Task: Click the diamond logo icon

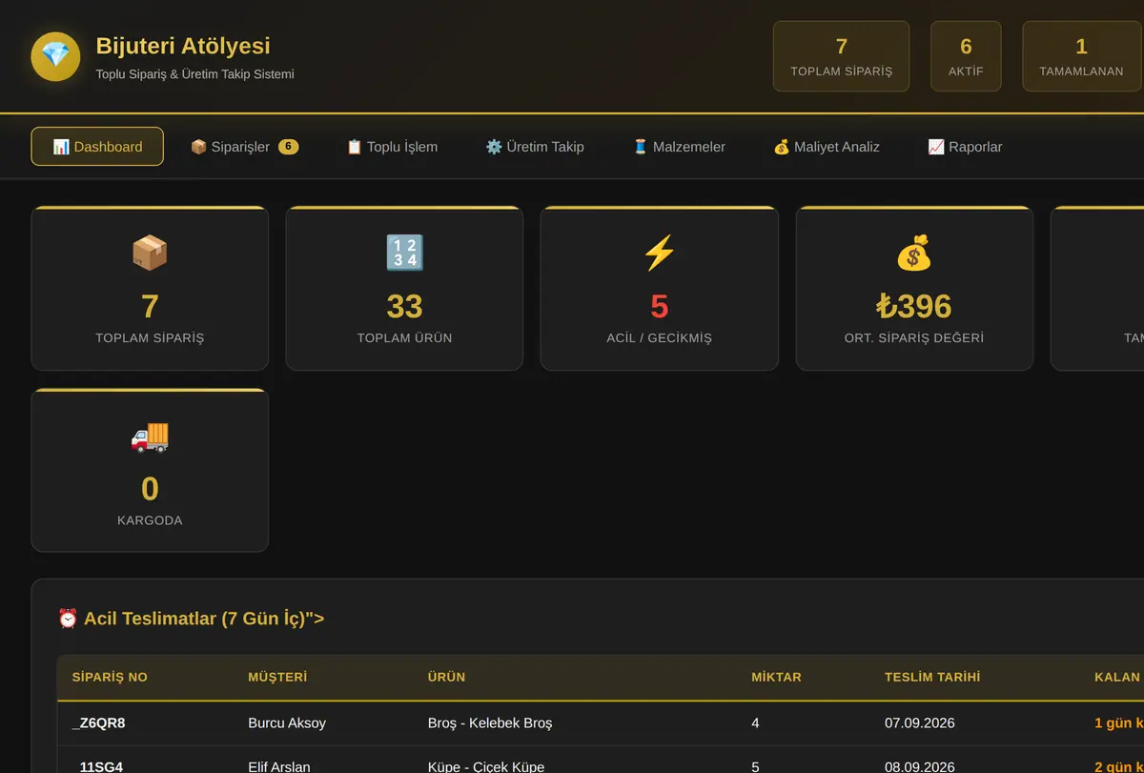Action: [55, 56]
